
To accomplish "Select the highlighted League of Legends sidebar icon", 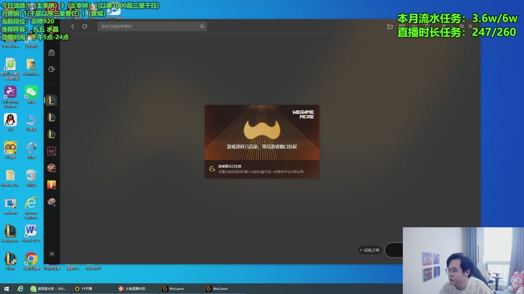I will coord(52,101).
